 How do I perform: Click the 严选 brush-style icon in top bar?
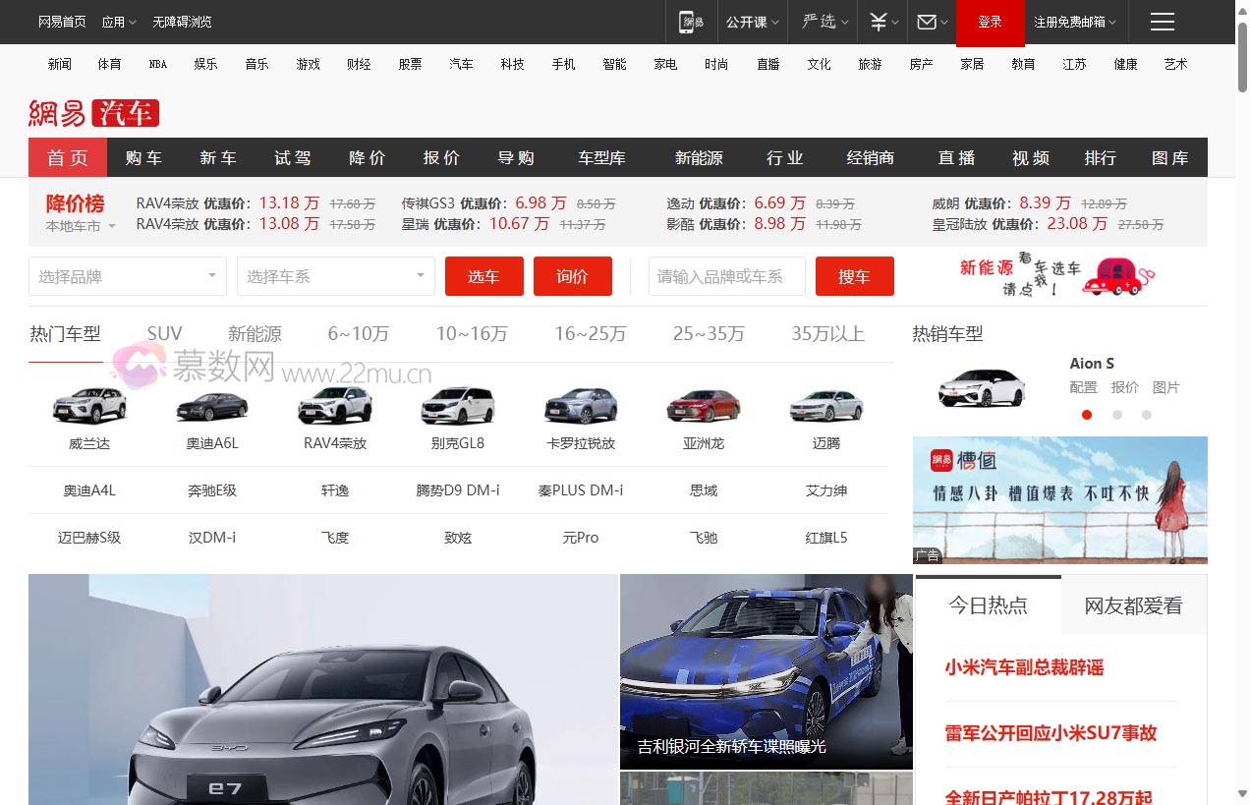[x=819, y=22]
